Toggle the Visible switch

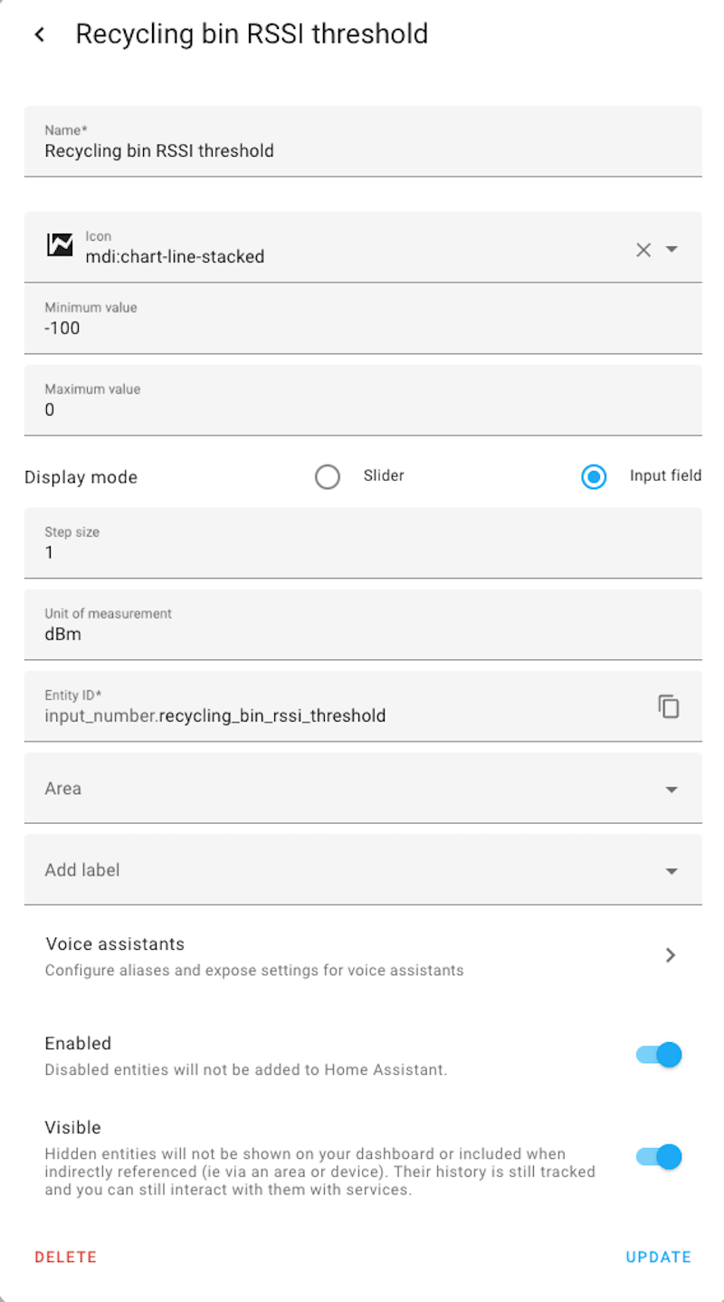(x=660, y=1156)
